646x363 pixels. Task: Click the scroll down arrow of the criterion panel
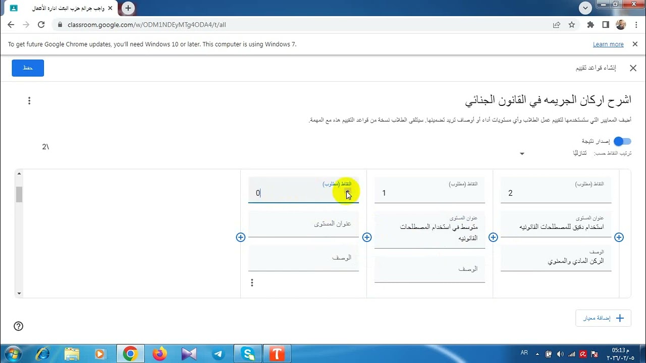[19, 293]
